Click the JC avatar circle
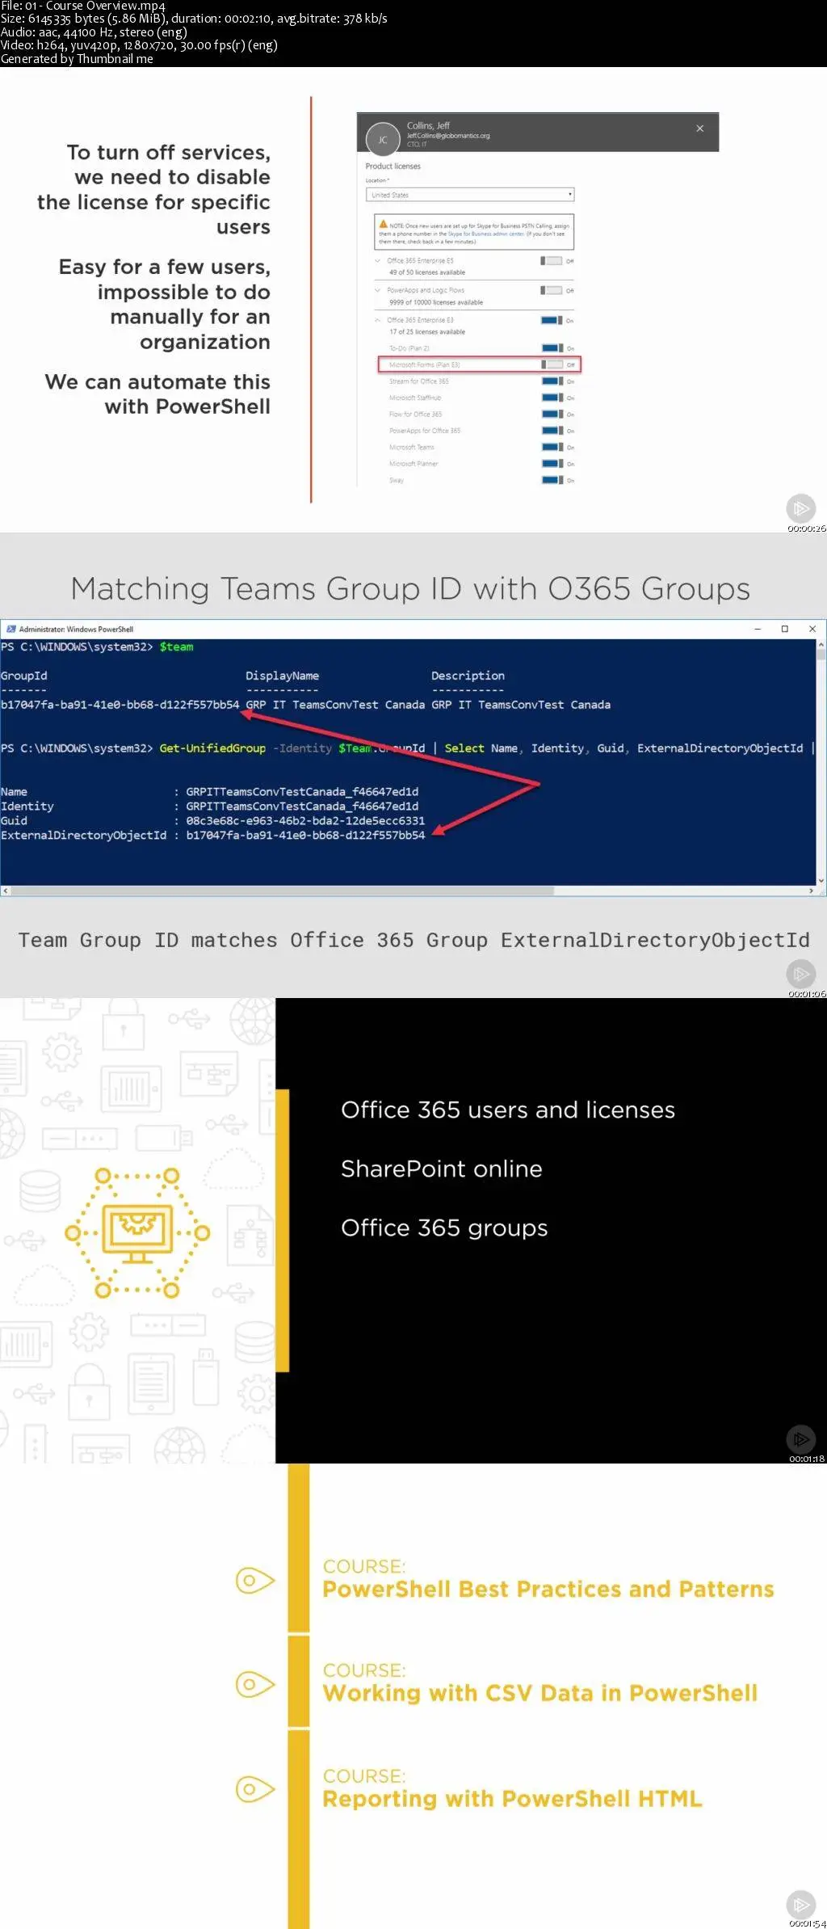 click(x=383, y=139)
